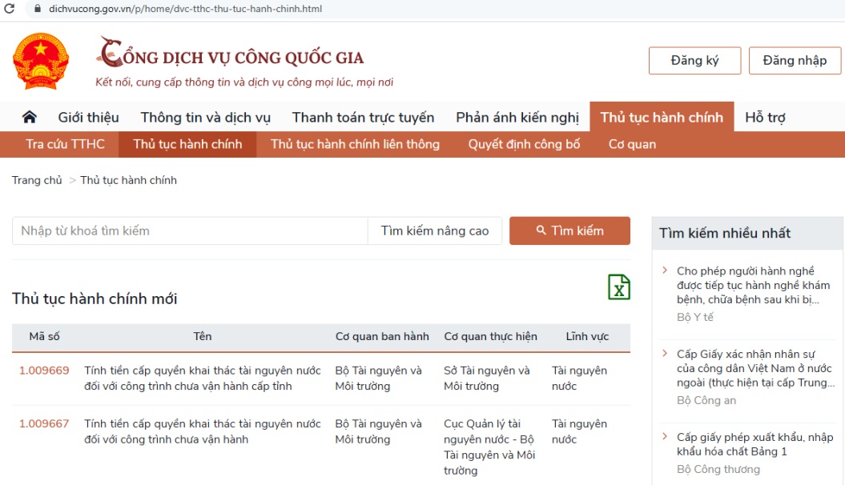This screenshot has height=485, width=845.
Task: Expand the chevron for chemical export license item
Action: click(x=665, y=436)
